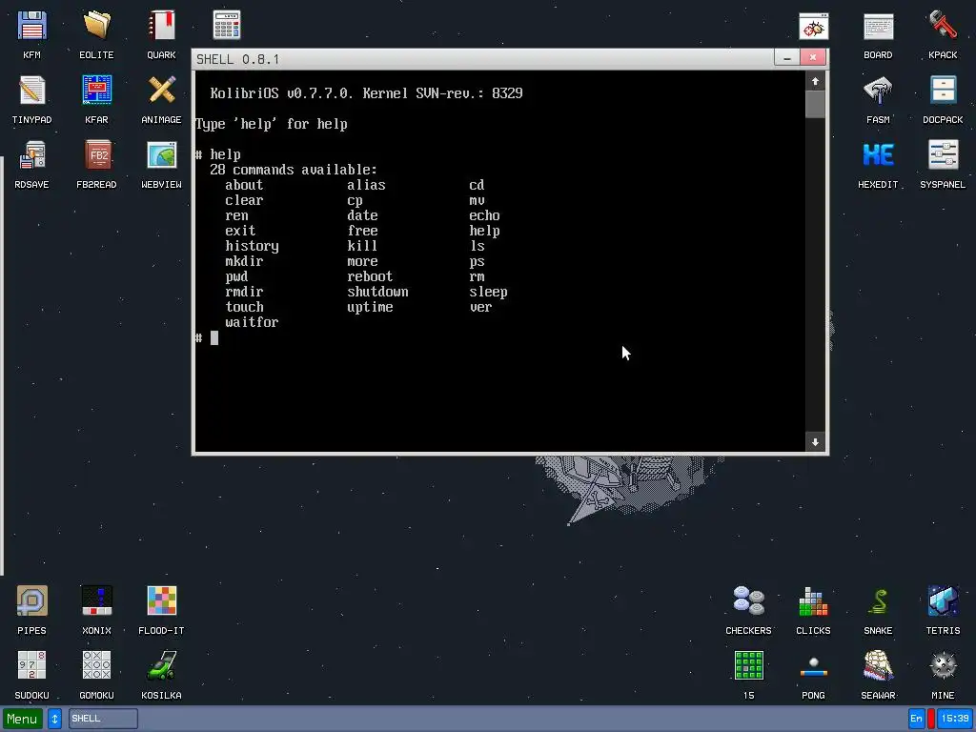Start the SNAKE game

point(878,601)
